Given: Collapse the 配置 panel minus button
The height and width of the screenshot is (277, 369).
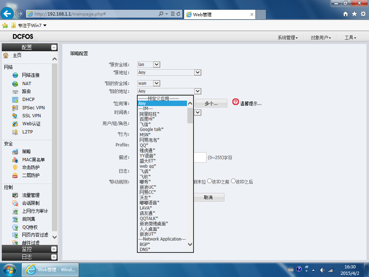Looking at the screenshot, I should (54, 47).
